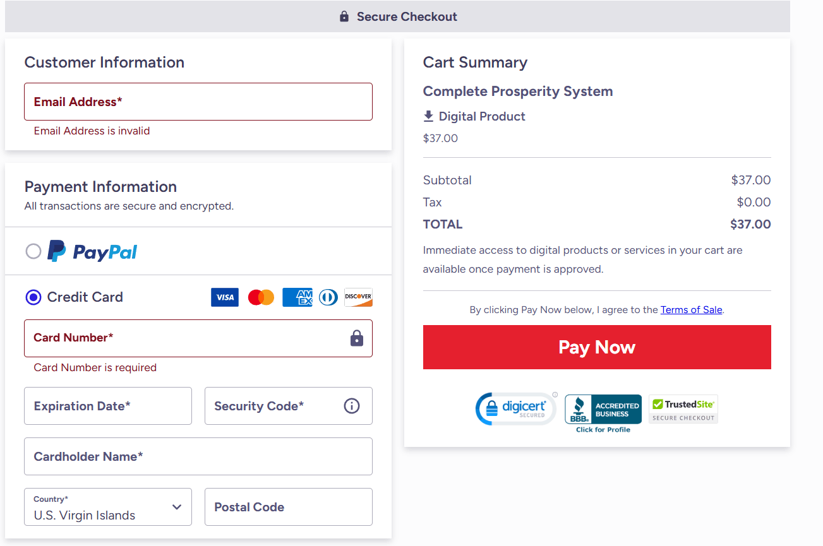Click the DigiCert Secured badge
Screen dimensions: 823x546
click(x=516, y=408)
